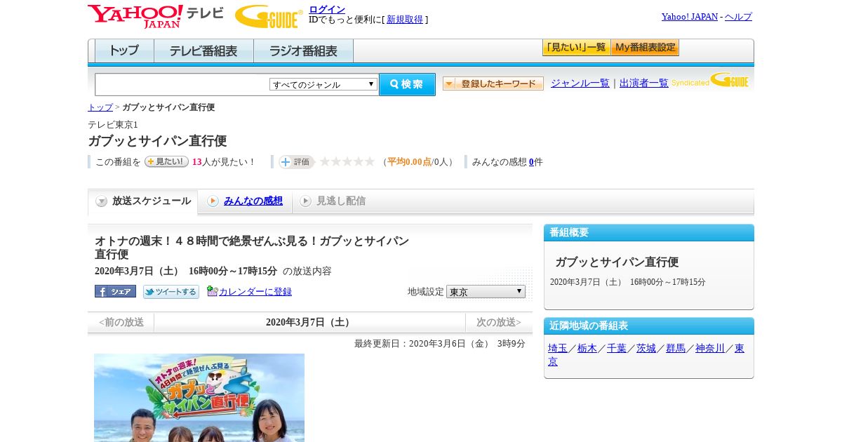842x442 pixels.
Task: Open the 出演者一覧 link
Action: [644, 83]
